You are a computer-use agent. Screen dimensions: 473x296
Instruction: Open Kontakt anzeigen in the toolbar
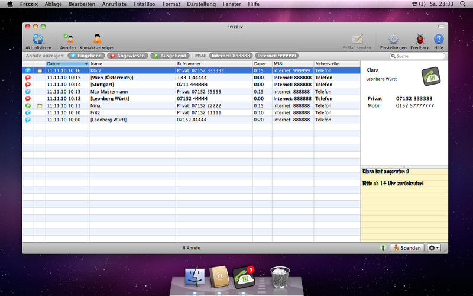click(97, 40)
